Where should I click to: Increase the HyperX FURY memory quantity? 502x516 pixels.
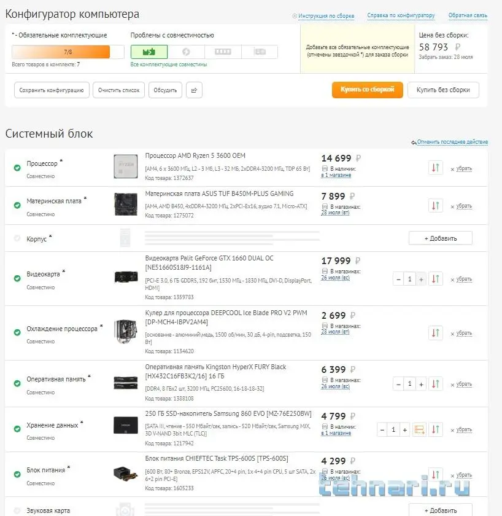tap(421, 384)
